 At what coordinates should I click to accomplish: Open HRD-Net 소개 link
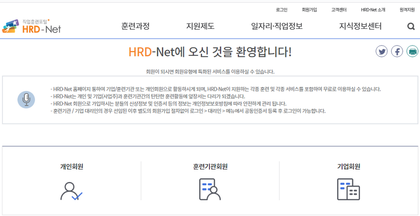[373, 10]
